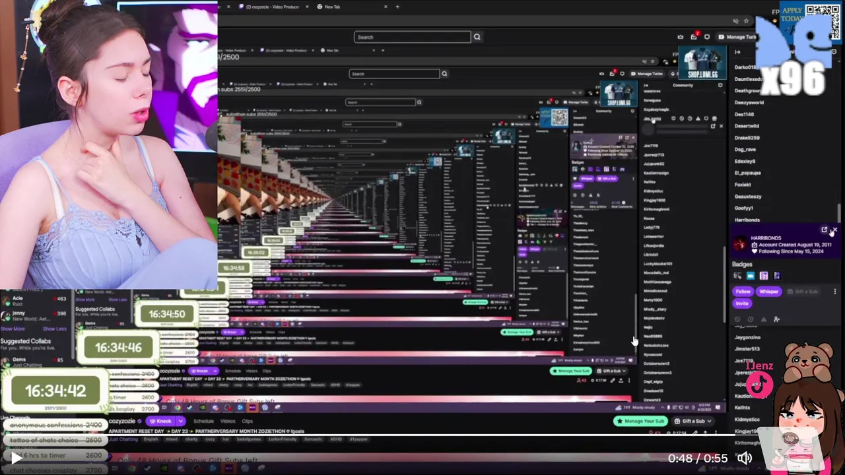Image resolution: width=845 pixels, height=475 pixels.
Task: Add moderator icon in user card
Action: pos(776,319)
